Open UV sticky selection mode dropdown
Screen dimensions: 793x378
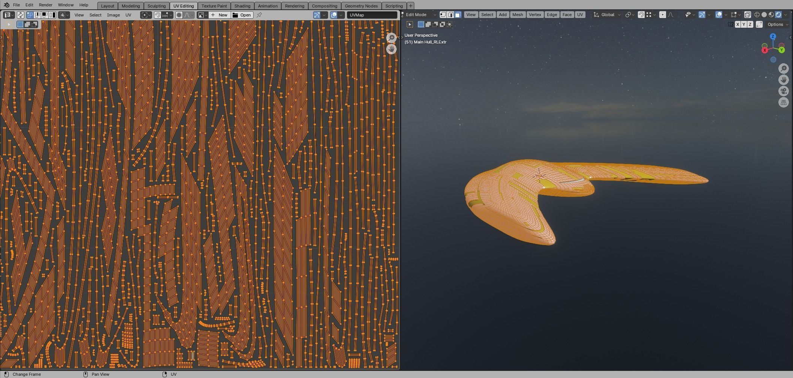point(64,15)
